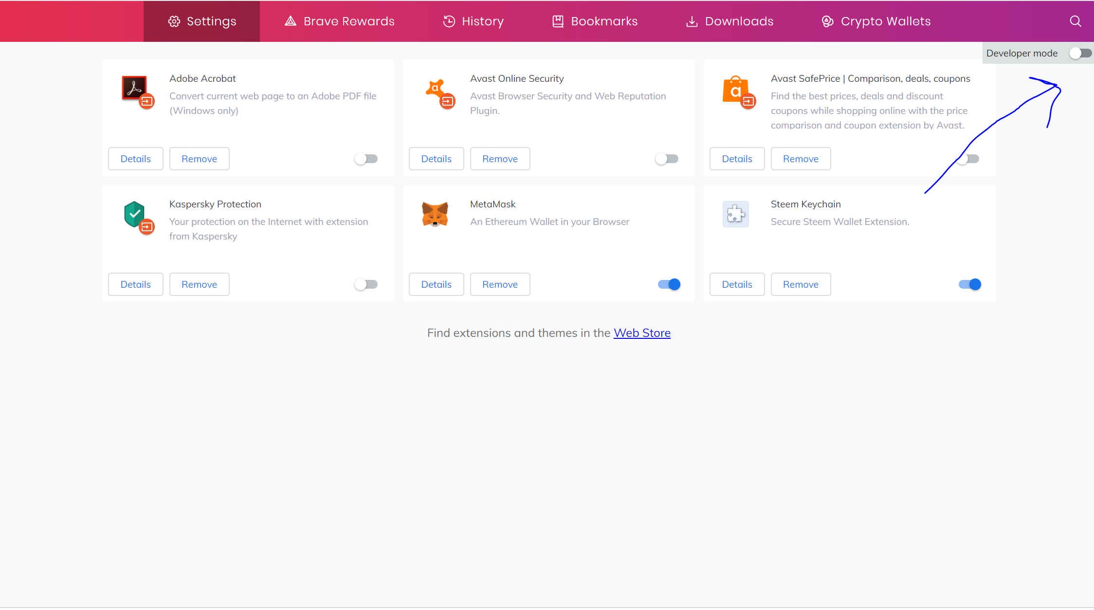Open Details for MetaMask
This screenshot has height=610, width=1094.
(436, 284)
